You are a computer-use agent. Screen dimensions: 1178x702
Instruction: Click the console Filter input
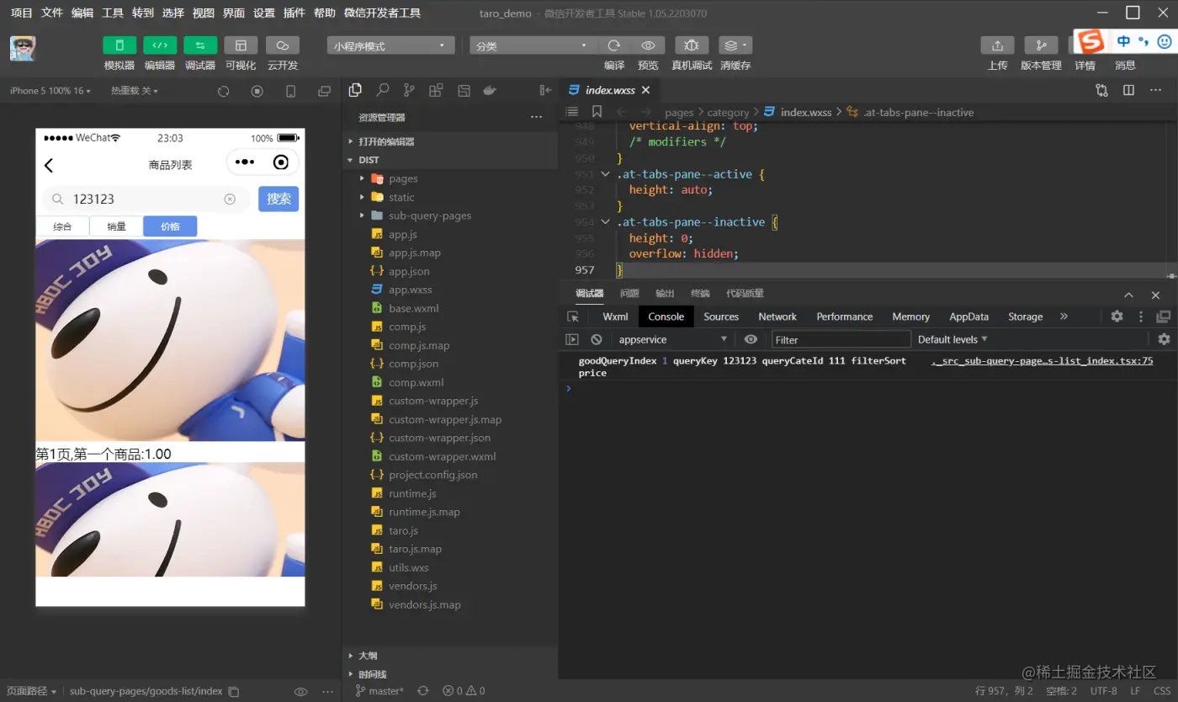pos(841,339)
